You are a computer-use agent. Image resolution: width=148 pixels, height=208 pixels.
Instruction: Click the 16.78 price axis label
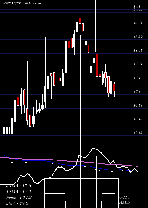(x=138, y=105)
